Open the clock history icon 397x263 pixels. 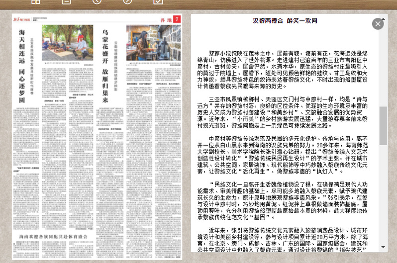point(97,1)
